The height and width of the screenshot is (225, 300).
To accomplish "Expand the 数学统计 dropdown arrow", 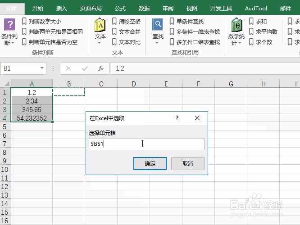I will [240, 43].
